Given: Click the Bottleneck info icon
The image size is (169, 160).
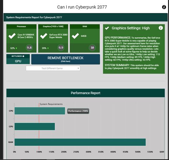Looking at the screenshot, I should click(23, 56).
